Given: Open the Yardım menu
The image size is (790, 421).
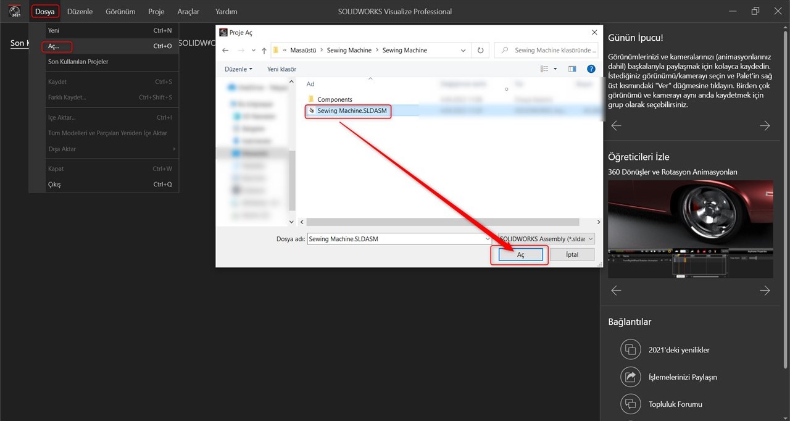Looking at the screenshot, I should tap(226, 11).
